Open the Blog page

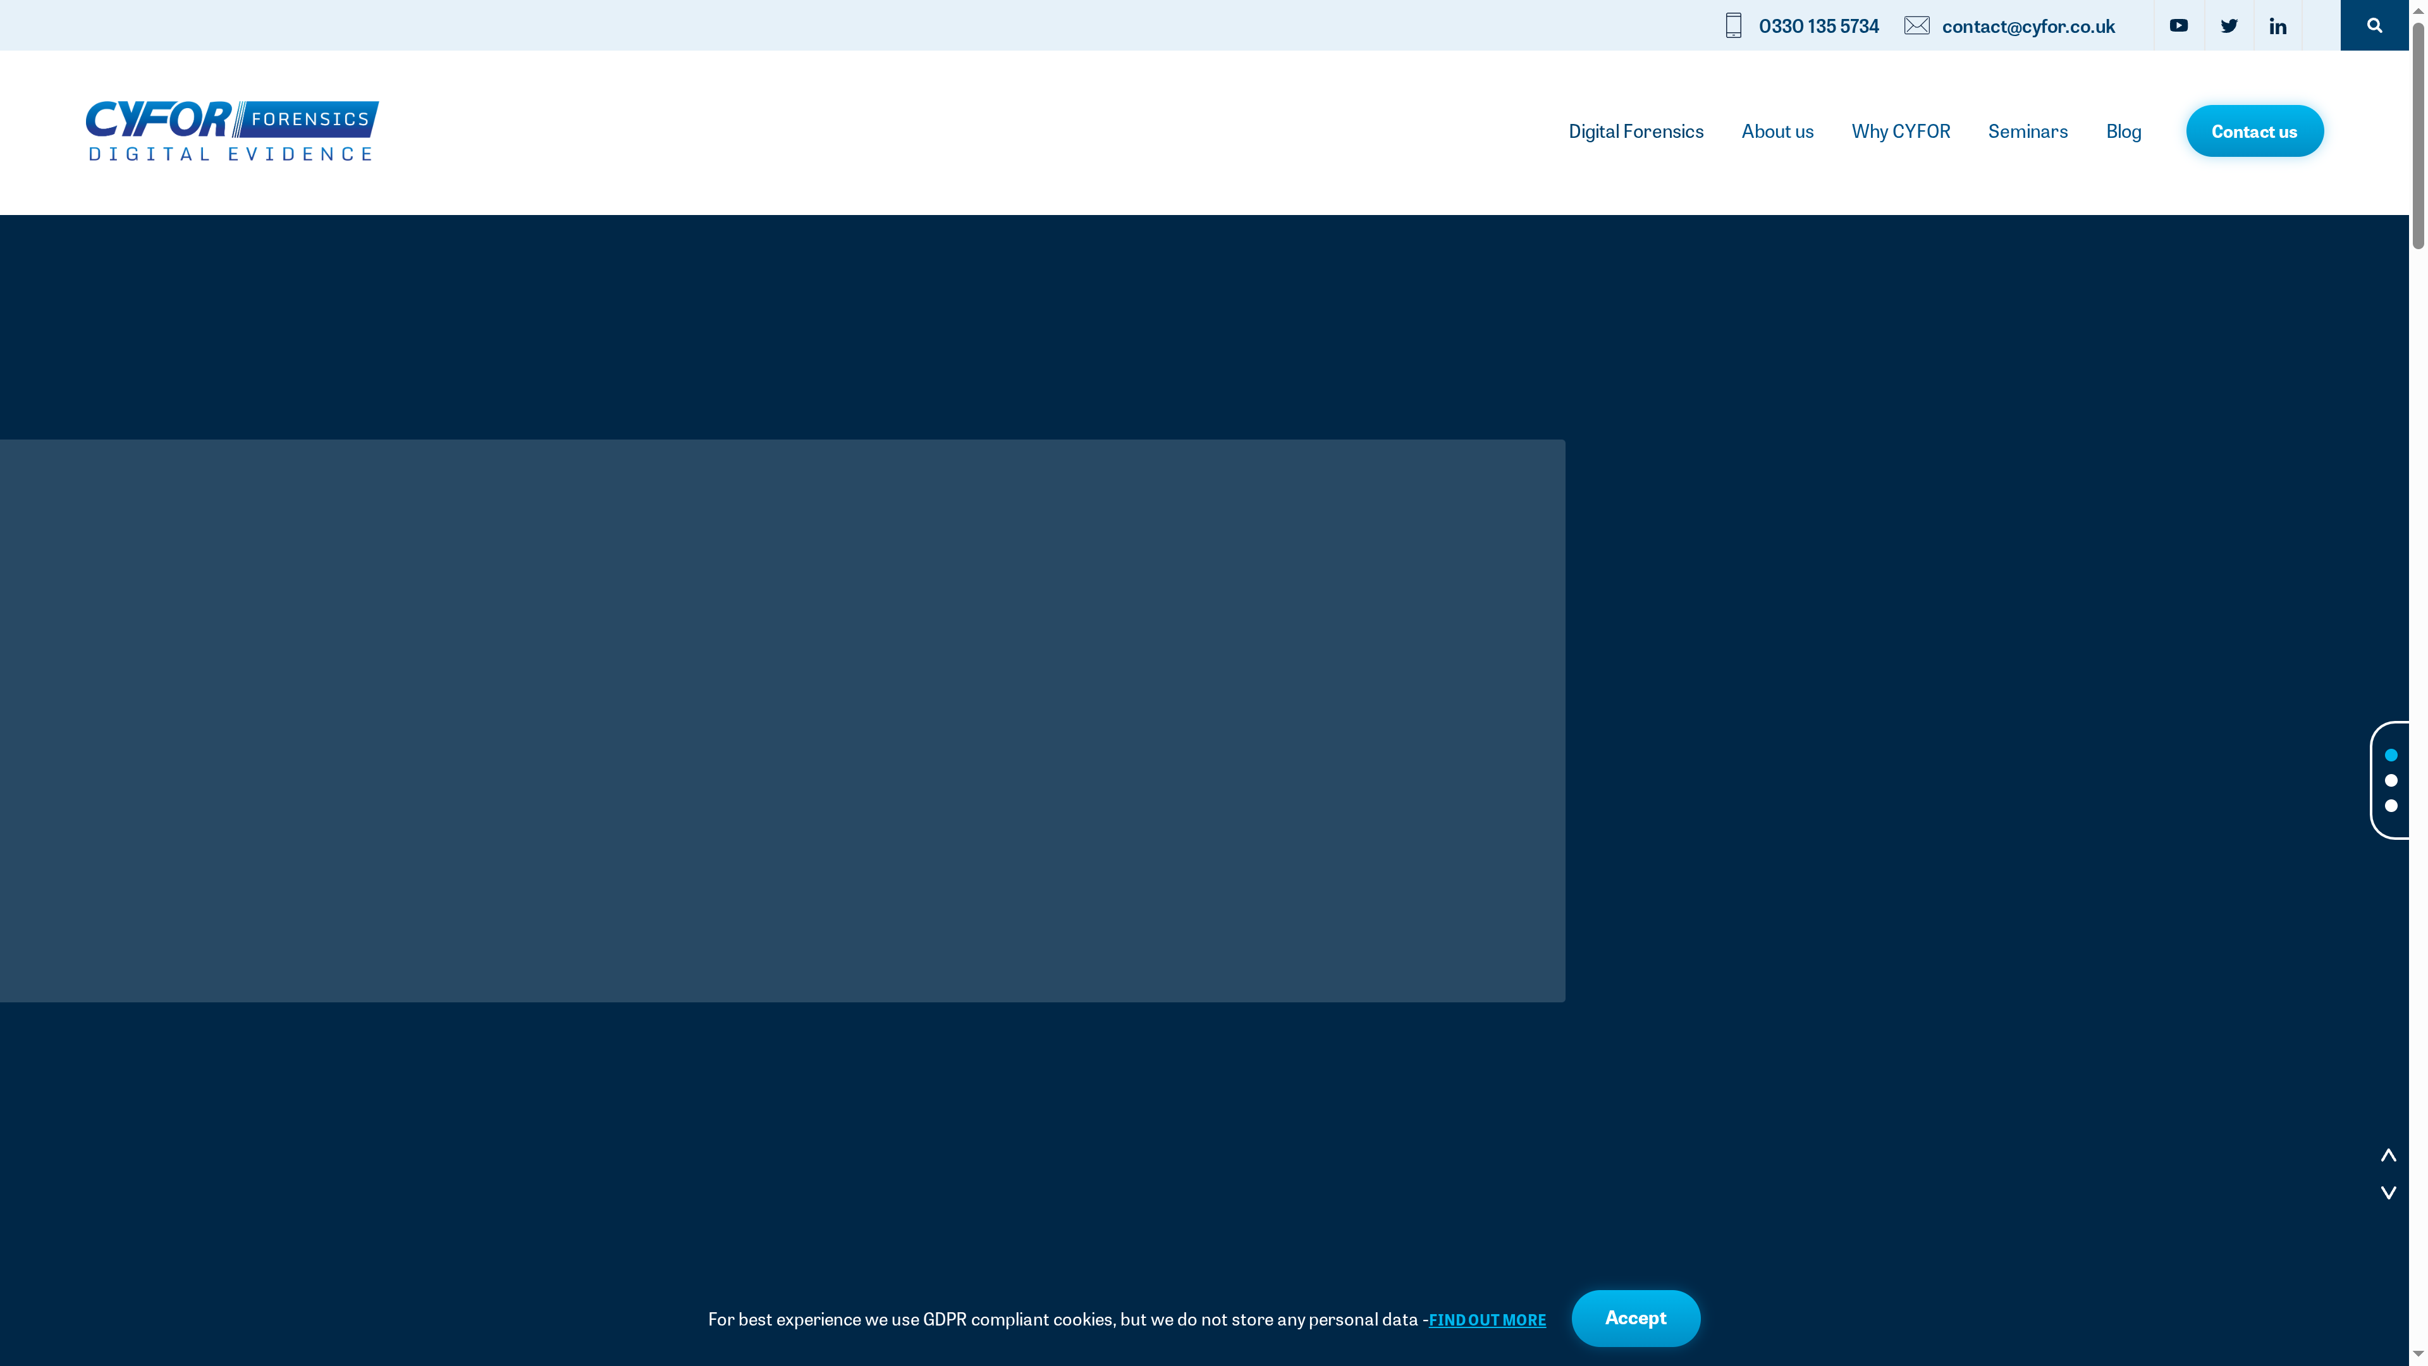click(x=2124, y=131)
